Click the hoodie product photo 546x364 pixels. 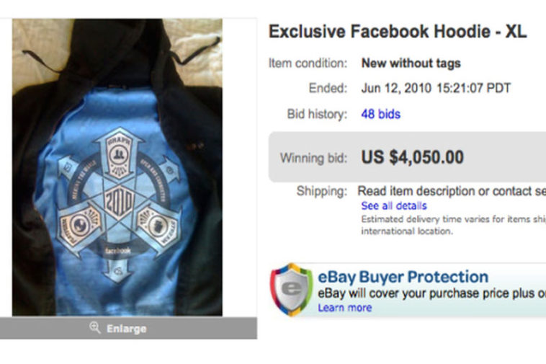point(117,167)
